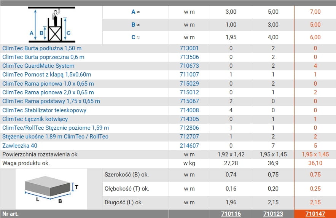Click ClimTec GuardMatic-System product name
This screenshot has height=218, width=336.
[x=38, y=66]
